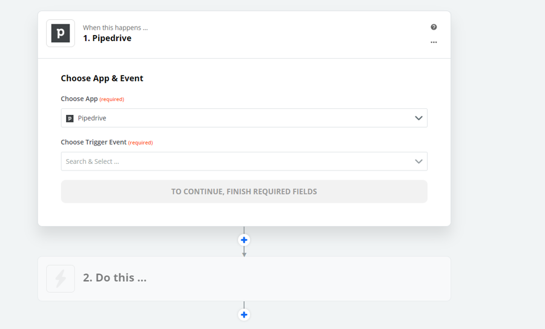The height and width of the screenshot is (329, 545).
Task: Add a step with the bottom plus icon
Action: pos(244,314)
